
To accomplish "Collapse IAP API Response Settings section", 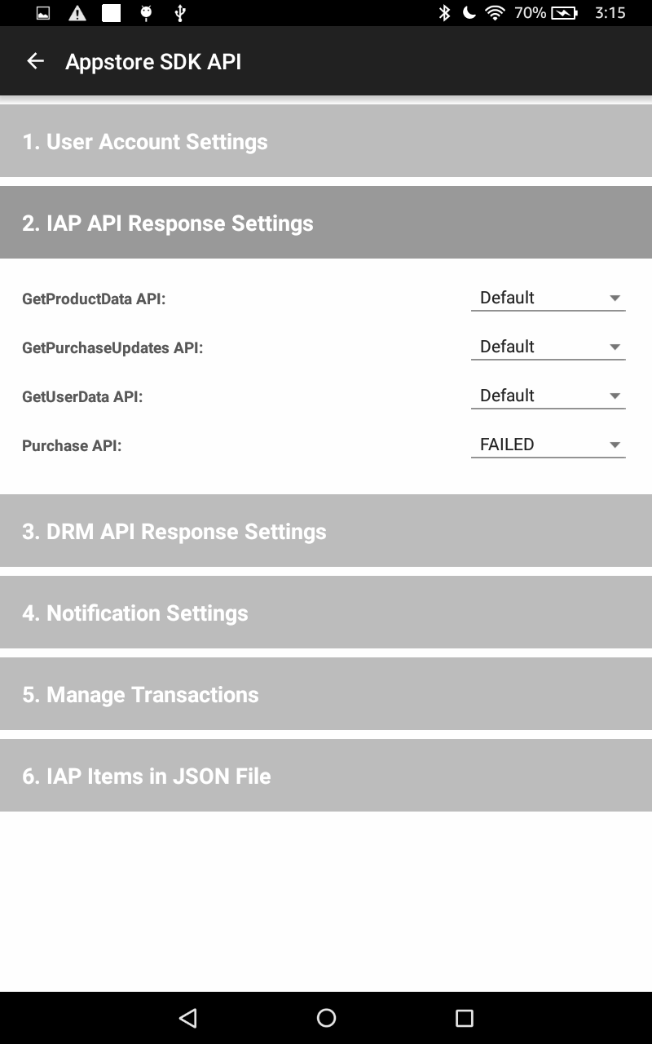I will pyautogui.click(x=326, y=222).
